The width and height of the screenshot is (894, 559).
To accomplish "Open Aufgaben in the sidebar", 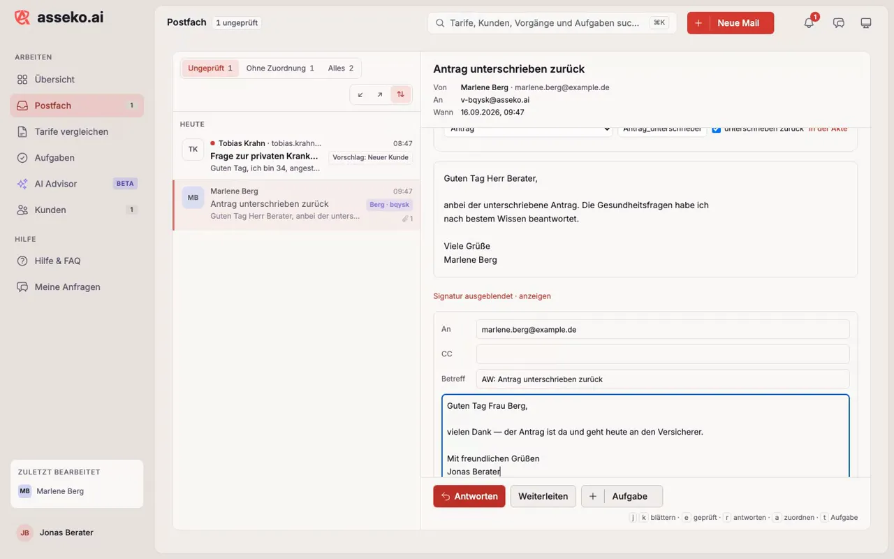I will (77, 158).
